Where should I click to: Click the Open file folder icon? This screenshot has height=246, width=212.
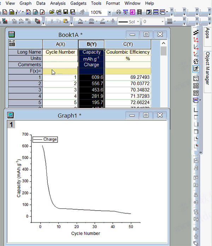(x=52, y=12)
